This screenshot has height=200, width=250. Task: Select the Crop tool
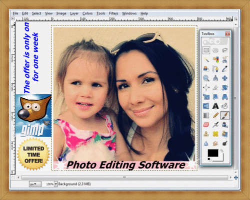pos(215,87)
